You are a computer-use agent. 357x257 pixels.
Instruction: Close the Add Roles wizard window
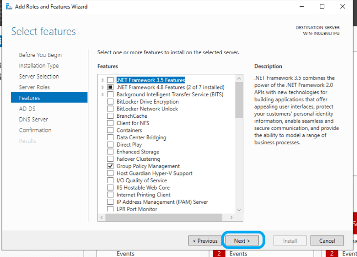point(342,7)
